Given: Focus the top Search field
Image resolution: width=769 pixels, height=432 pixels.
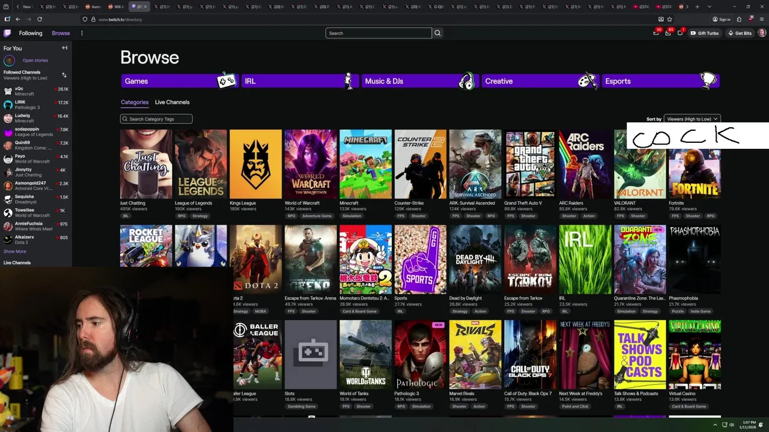Looking at the screenshot, I should (x=378, y=33).
